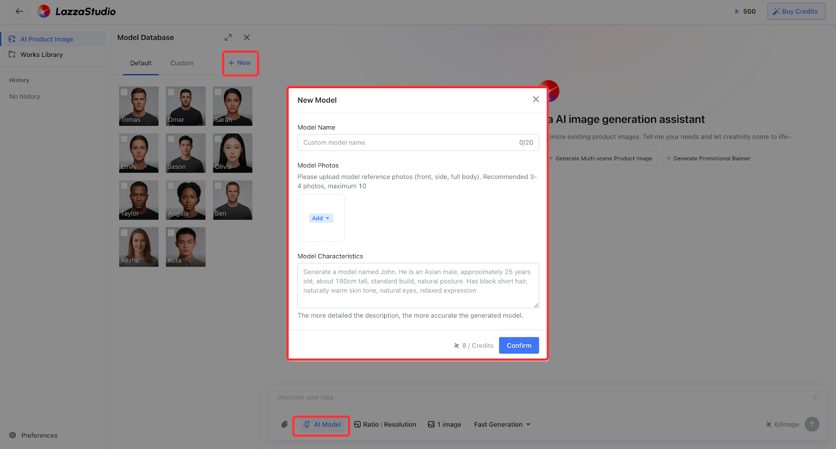
Task: Expand the Fast Generation dropdown
Action: (x=502, y=424)
